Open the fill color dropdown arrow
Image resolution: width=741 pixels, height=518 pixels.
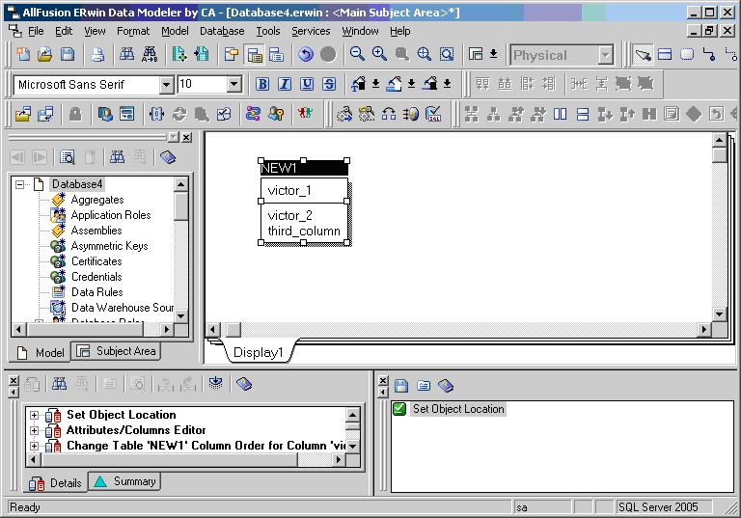tap(412, 85)
